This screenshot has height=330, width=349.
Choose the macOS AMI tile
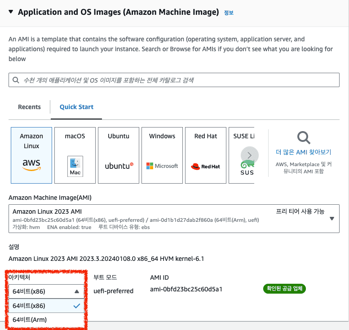pos(75,155)
